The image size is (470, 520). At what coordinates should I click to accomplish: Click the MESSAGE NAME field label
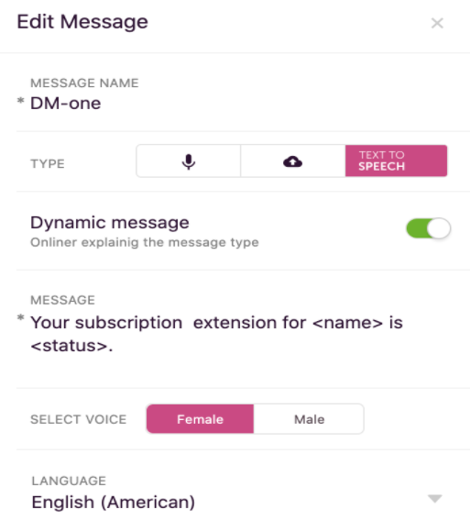click(84, 83)
